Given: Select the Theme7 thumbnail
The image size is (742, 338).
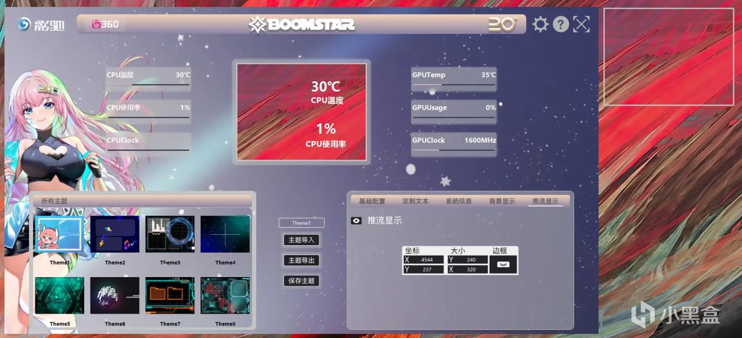Looking at the screenshot, I should (x=170, y=296).
